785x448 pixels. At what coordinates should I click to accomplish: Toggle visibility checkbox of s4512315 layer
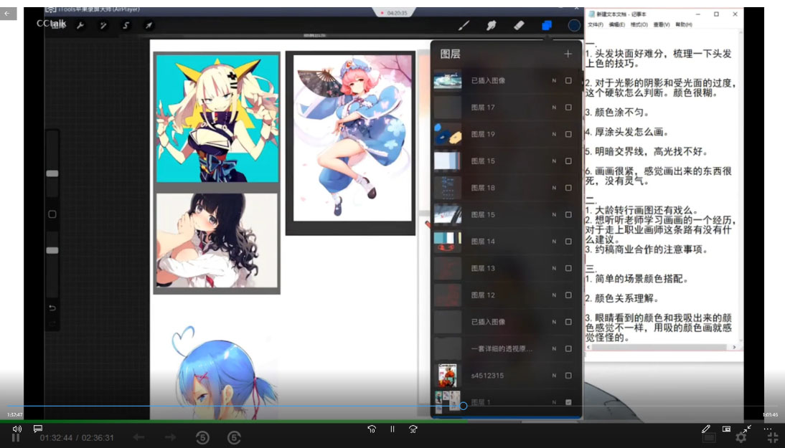568,376
